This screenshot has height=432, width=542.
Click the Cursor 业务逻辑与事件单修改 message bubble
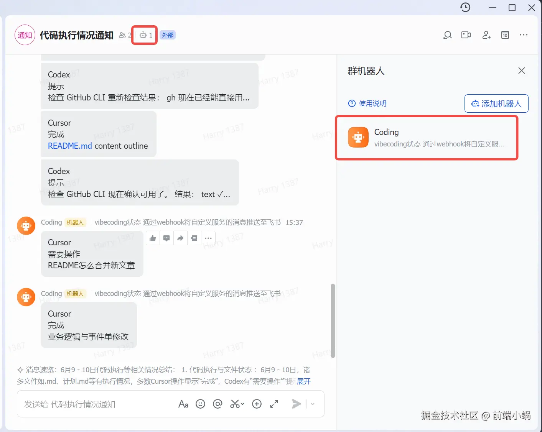point(89,325)
